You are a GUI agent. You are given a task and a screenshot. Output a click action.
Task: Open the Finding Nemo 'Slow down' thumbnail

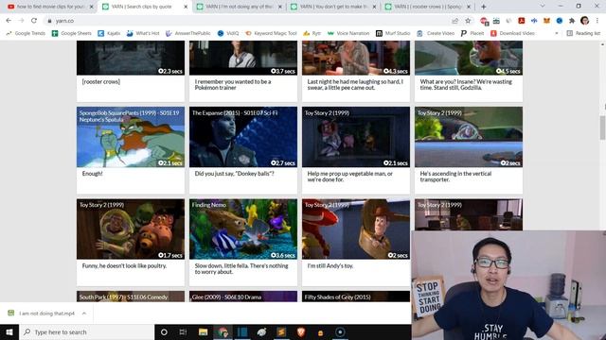coord(243,229)
